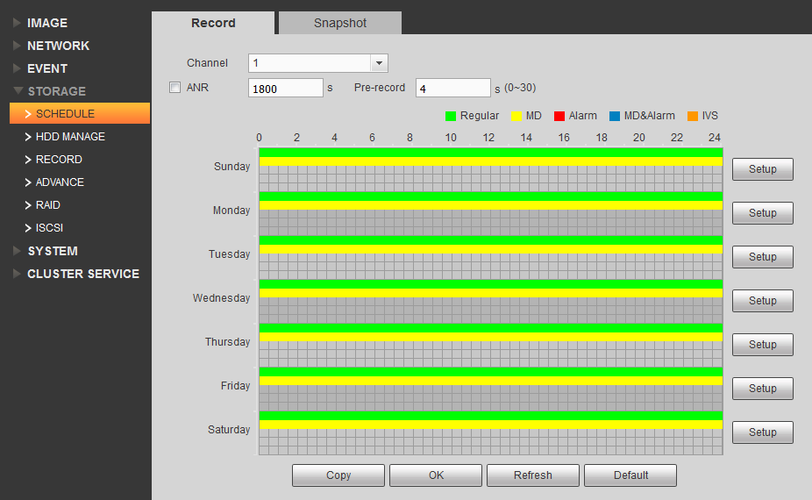Expand the NETWORK menu section
The width and height of the screenshot is (812, 500).
pos(58,46)
